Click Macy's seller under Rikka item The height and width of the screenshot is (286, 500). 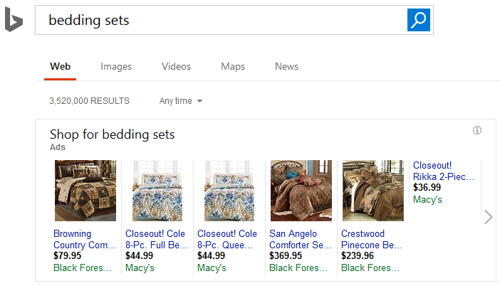coord(427,200)
